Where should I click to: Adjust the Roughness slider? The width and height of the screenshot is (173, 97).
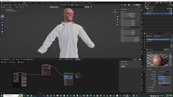(164, 79)
